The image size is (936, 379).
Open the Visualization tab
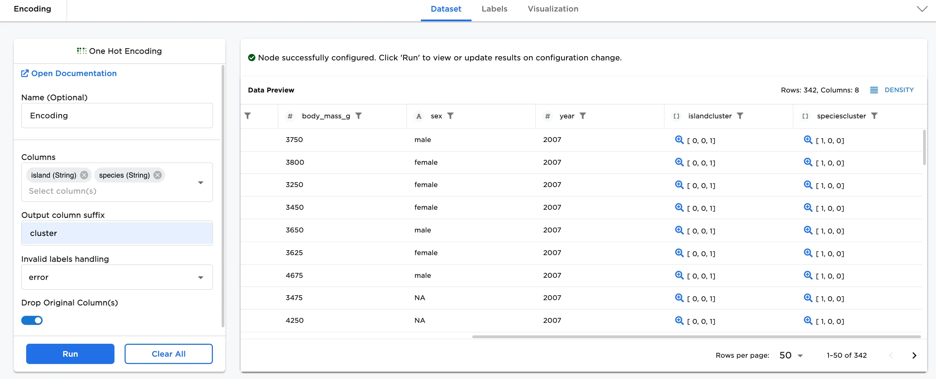[553, 9]
